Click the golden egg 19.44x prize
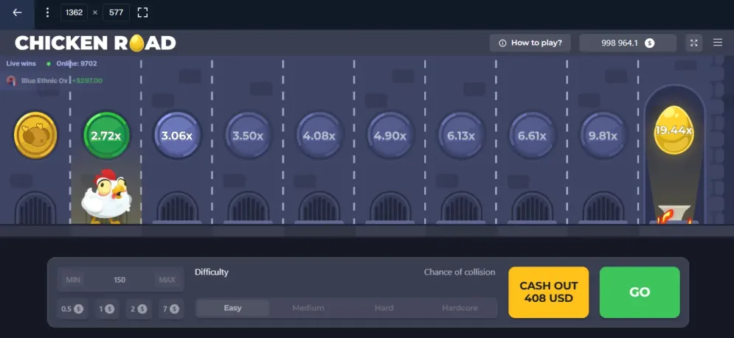734x338 pixels. [x=674, y=130]
